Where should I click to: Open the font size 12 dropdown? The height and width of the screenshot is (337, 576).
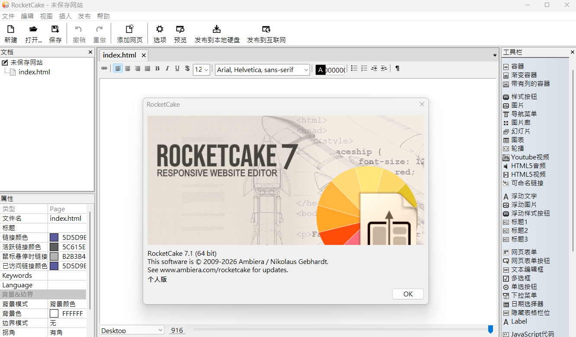coord(202,70)
